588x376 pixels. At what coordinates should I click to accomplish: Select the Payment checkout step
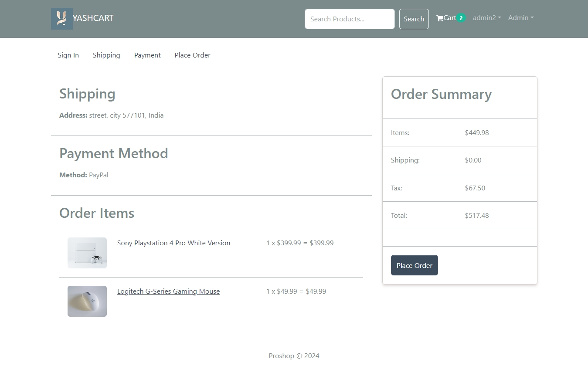[x=147, y=55]
